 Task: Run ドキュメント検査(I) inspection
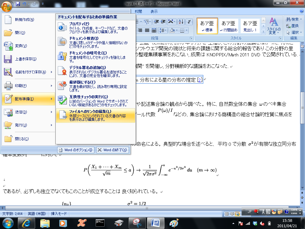(96, 42)
